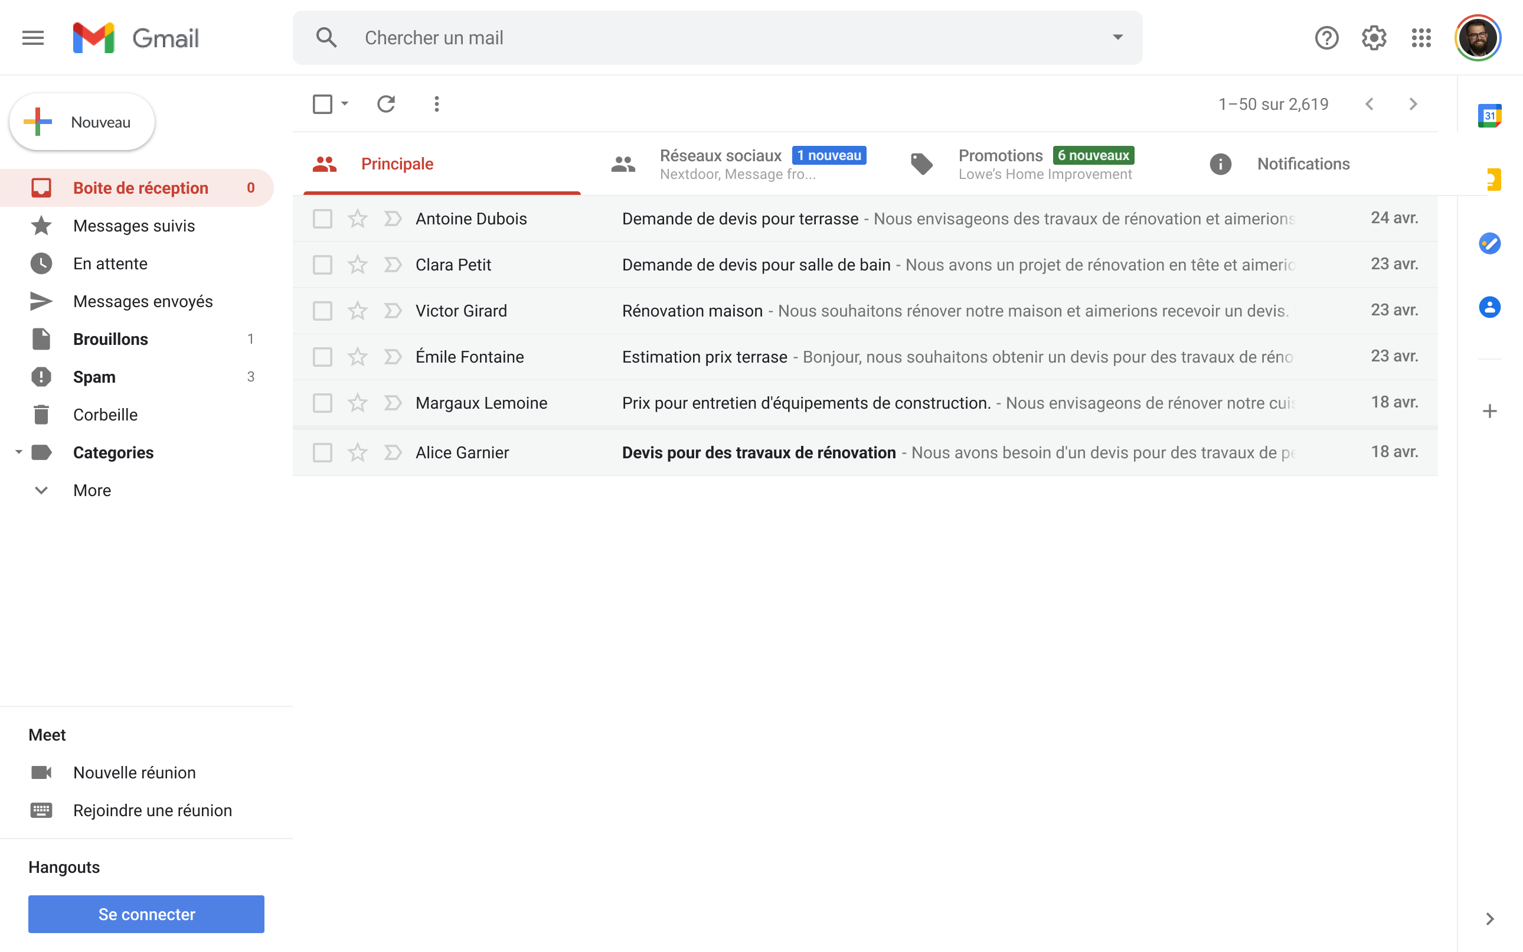Click the Chercher un mail search field
Screen dimensions: 1523x952
click(x=692, y=38)
